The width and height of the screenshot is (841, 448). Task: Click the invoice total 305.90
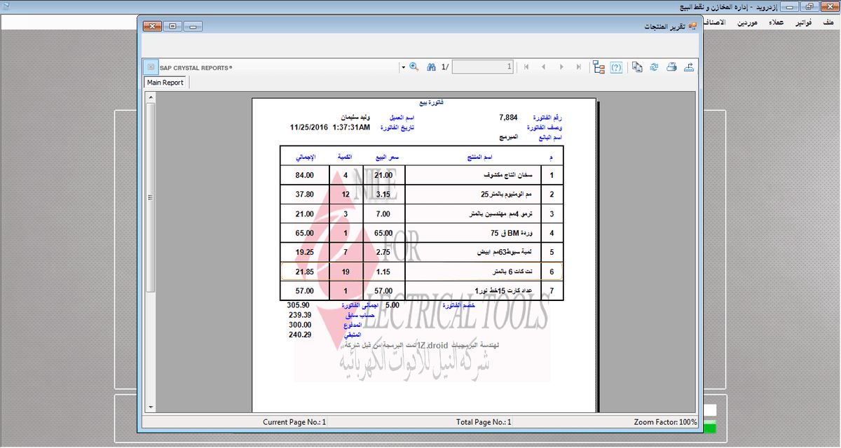click(x=299, y=306)
